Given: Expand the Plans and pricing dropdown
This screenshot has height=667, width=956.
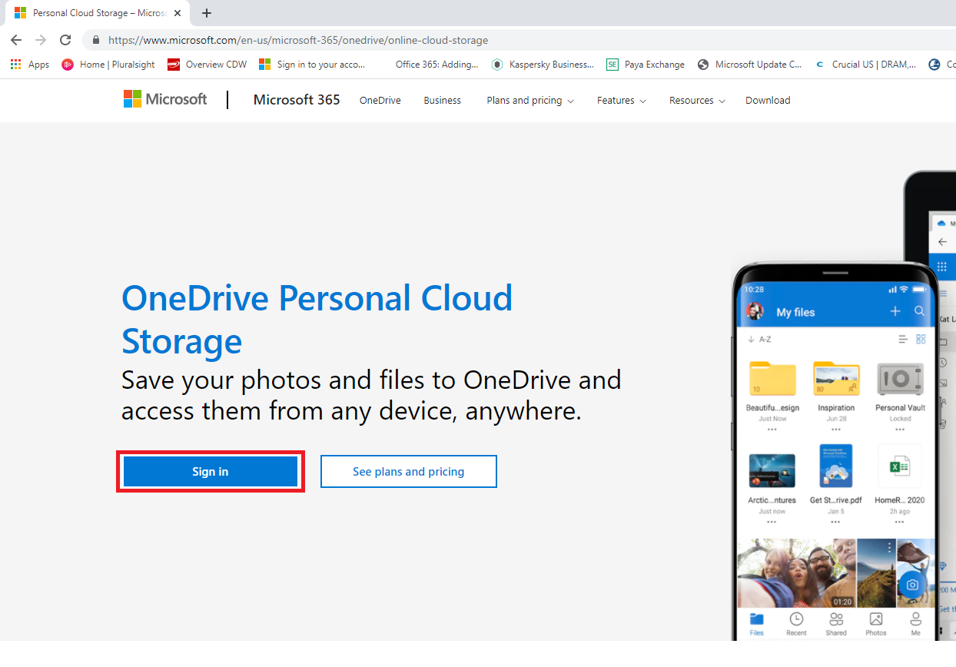Looking at the screenshot, I should [x=530, y=101].
